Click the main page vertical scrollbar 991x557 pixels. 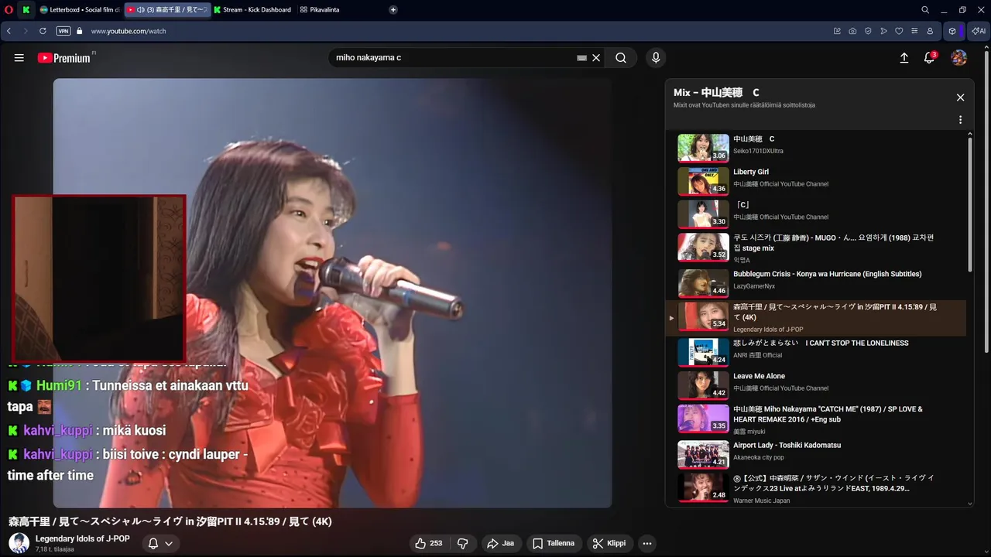pos(987,201)
